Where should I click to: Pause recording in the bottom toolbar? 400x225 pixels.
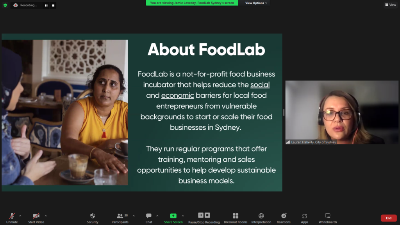click(201, 215)
